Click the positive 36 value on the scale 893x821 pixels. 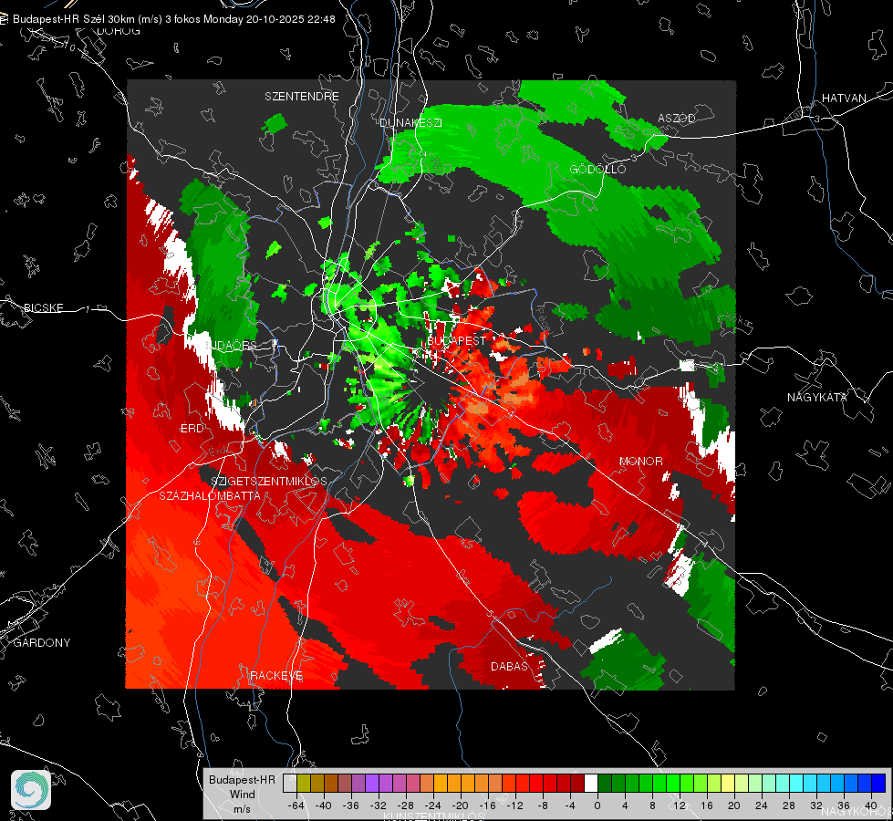[844, 805]
